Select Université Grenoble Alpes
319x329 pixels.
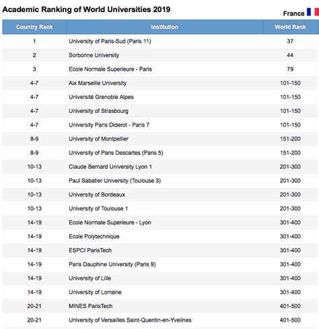tap(101, 97)
